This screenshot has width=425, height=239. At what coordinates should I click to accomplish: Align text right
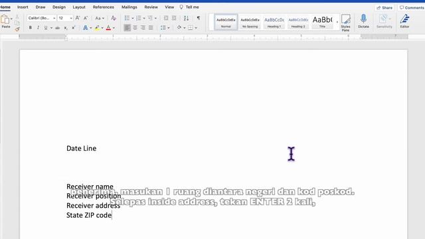(x=143, y=28)
